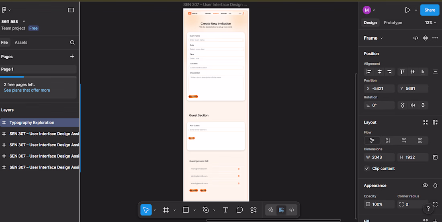Search layers with the magnifier icon
The height and width of the screenshot is (222, 442).
pos(72,42)
